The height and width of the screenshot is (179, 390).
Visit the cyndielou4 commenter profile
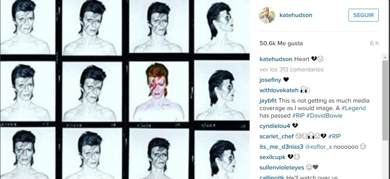pos(275,126)
